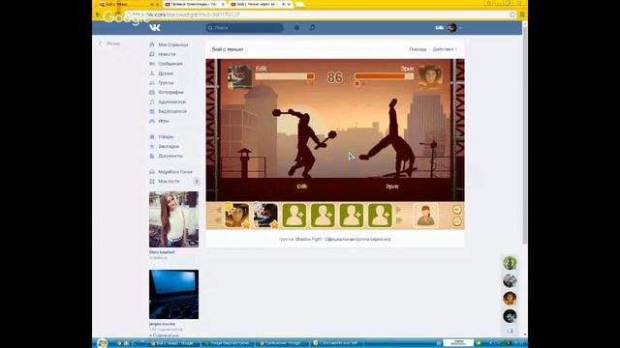This screenshot has height=348, width=620.
Task: Open the 'Друзья' sidebar item
Action: click(166, 73)
